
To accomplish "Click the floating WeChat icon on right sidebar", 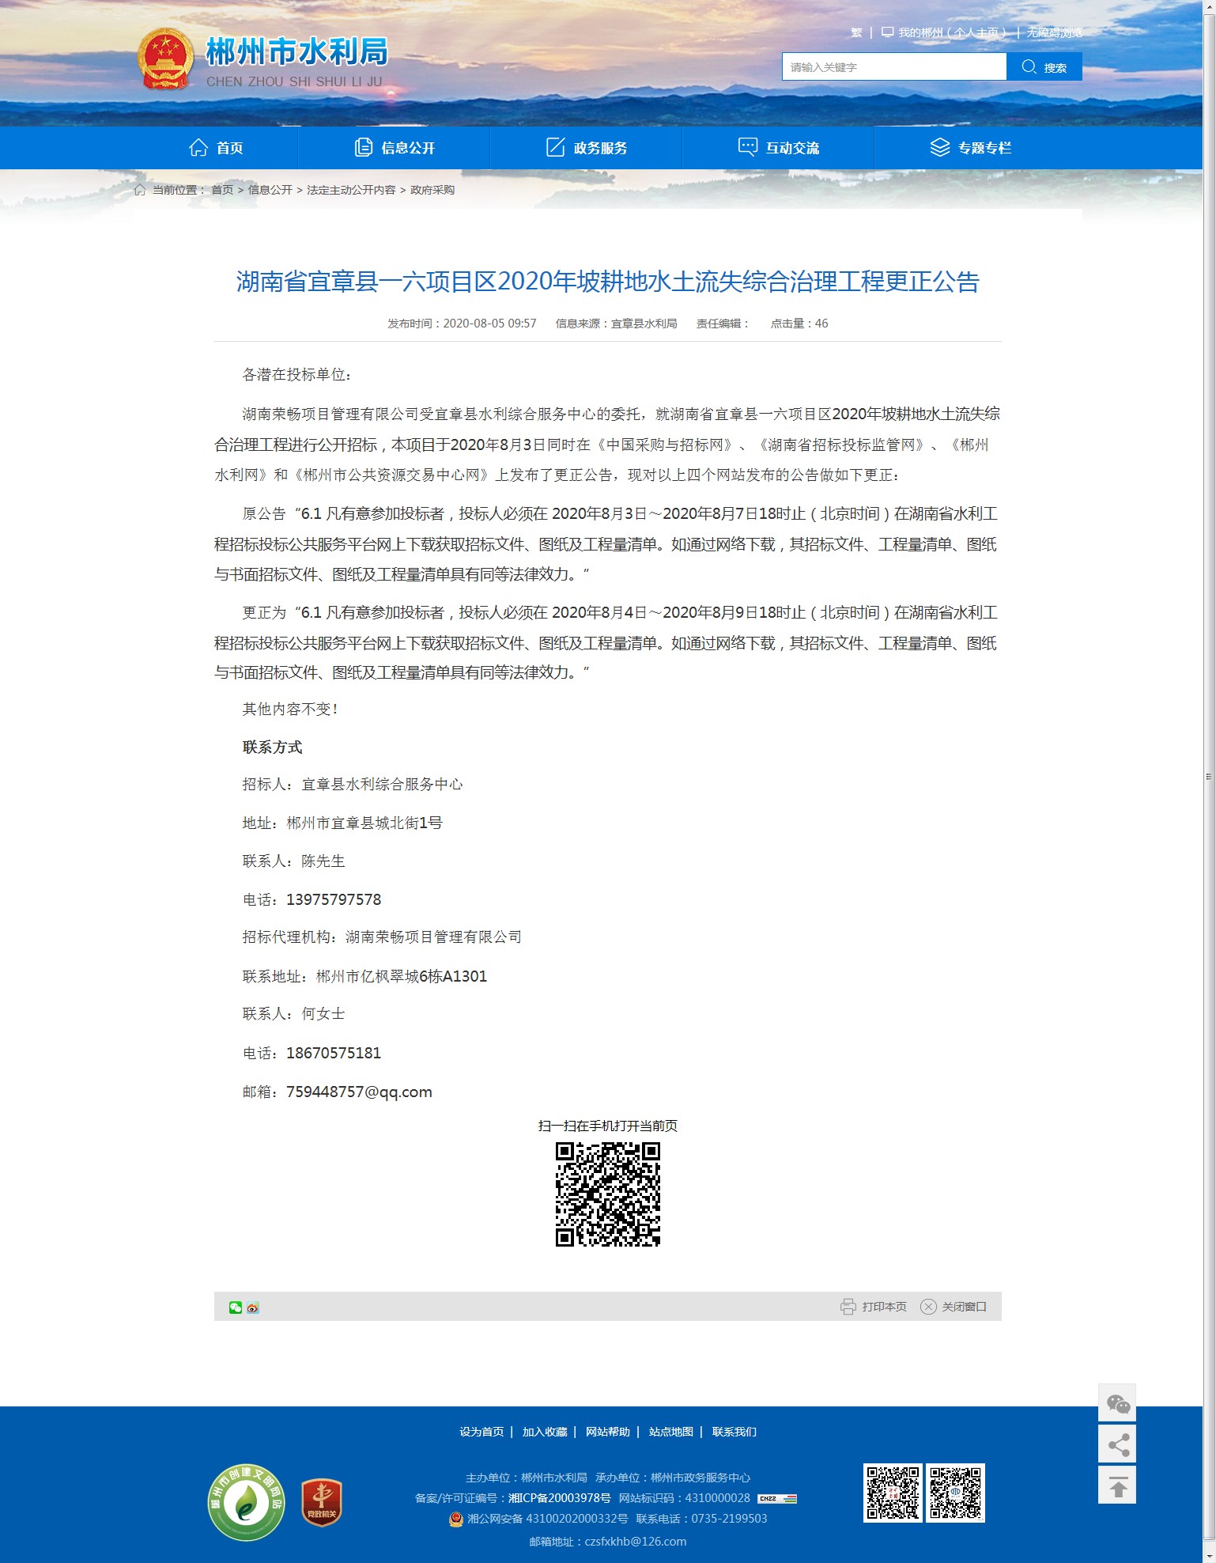I will [1117, 1404].
